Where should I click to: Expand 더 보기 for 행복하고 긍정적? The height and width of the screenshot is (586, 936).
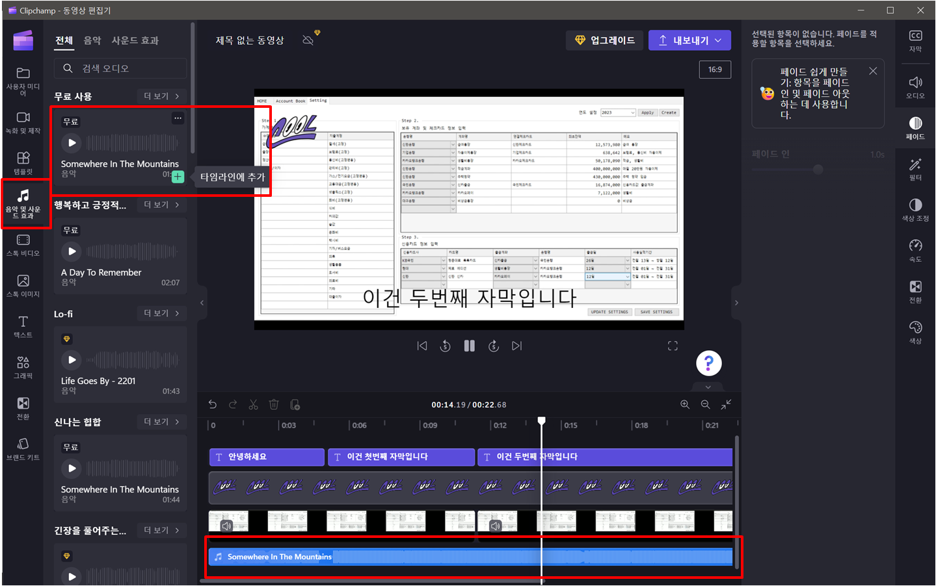coord(162,205)
